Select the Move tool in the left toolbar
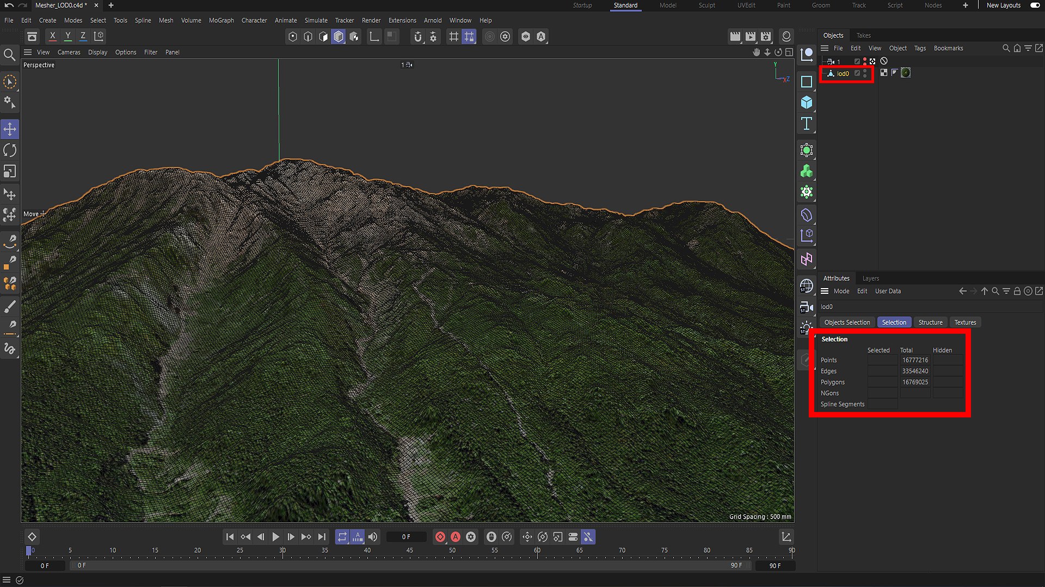Viewport: 1045px width, 587px height. click(x=10, y=129)
